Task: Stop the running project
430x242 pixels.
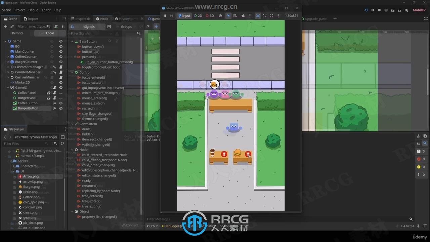Action: [x=379, y=10]
